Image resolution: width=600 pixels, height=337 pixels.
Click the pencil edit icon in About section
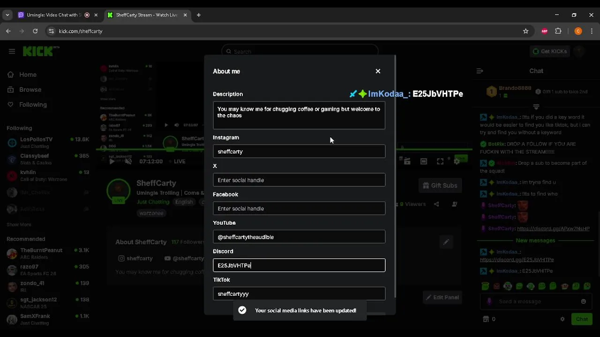pyautogui.click(x=446, y=242)
